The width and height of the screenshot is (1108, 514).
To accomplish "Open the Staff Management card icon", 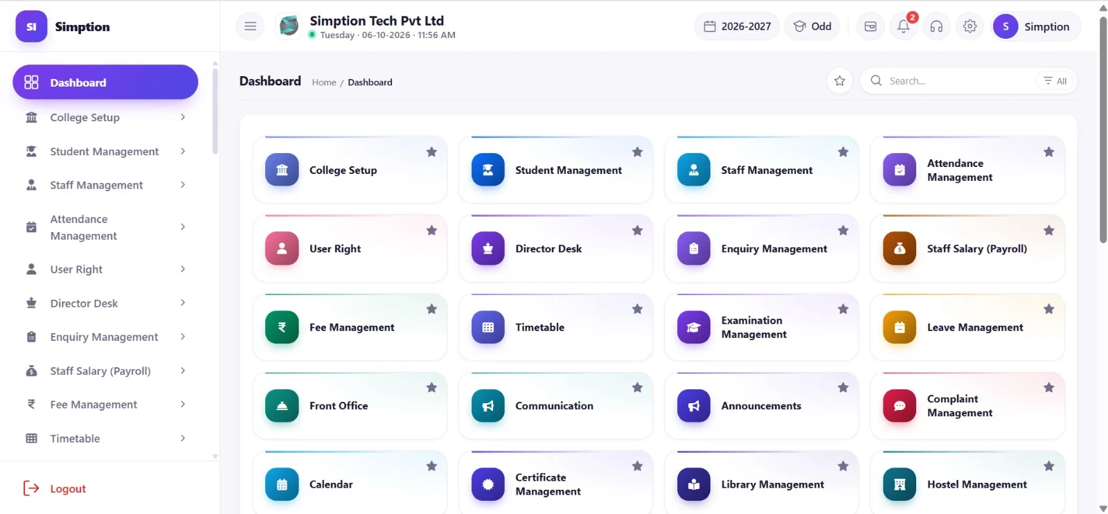I will click(694, 170).
